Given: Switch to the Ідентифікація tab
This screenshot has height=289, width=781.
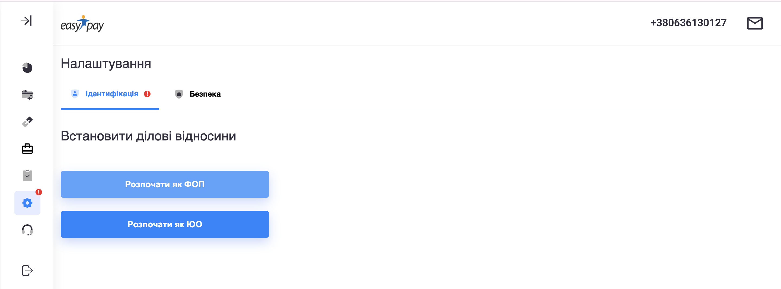Looking at the screenshot, I should click(x=111, y=94).
